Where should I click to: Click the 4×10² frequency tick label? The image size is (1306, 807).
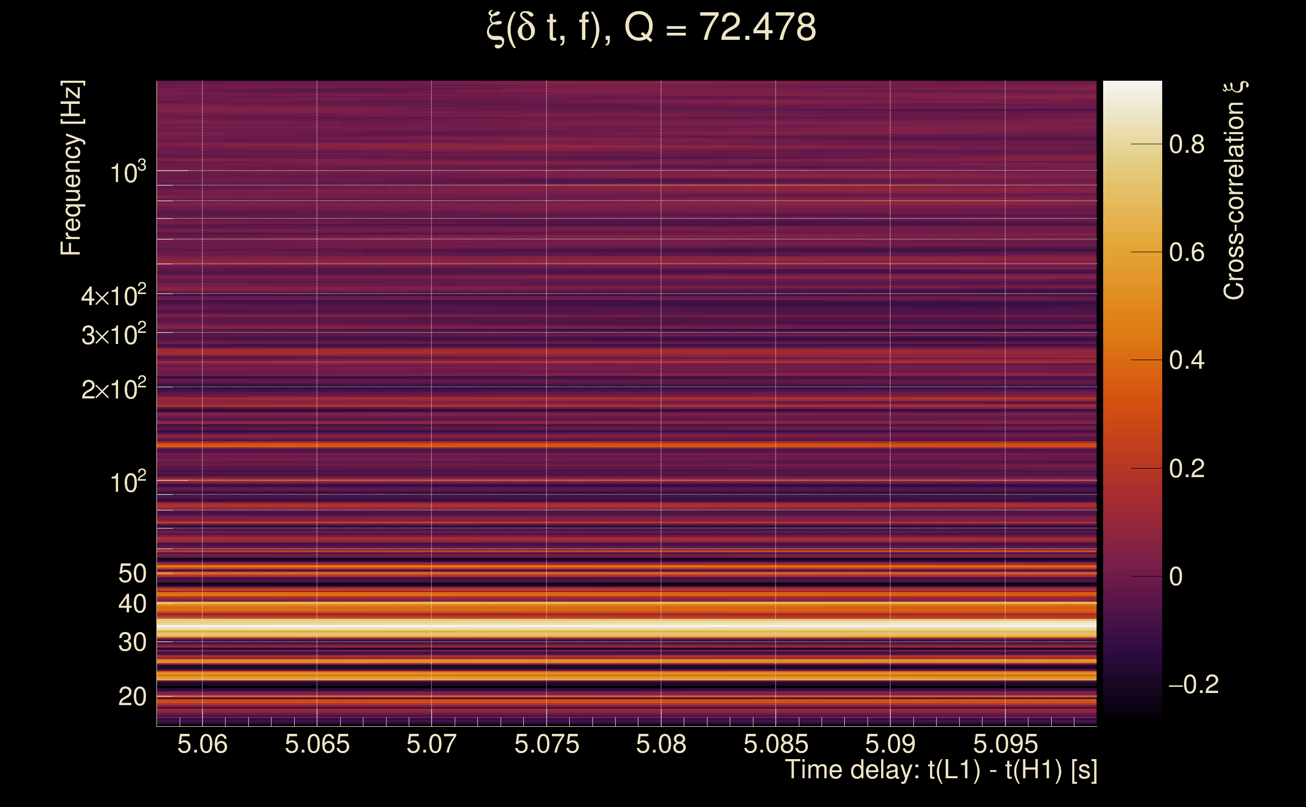114,295
